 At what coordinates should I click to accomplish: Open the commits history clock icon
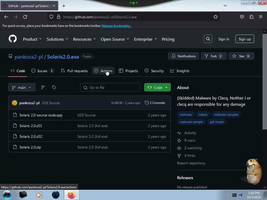[x=147, y=103]
